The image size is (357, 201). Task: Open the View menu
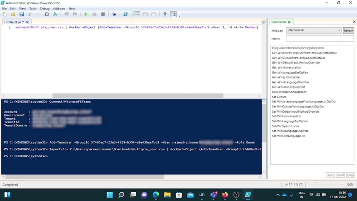[x=22, y=9]
